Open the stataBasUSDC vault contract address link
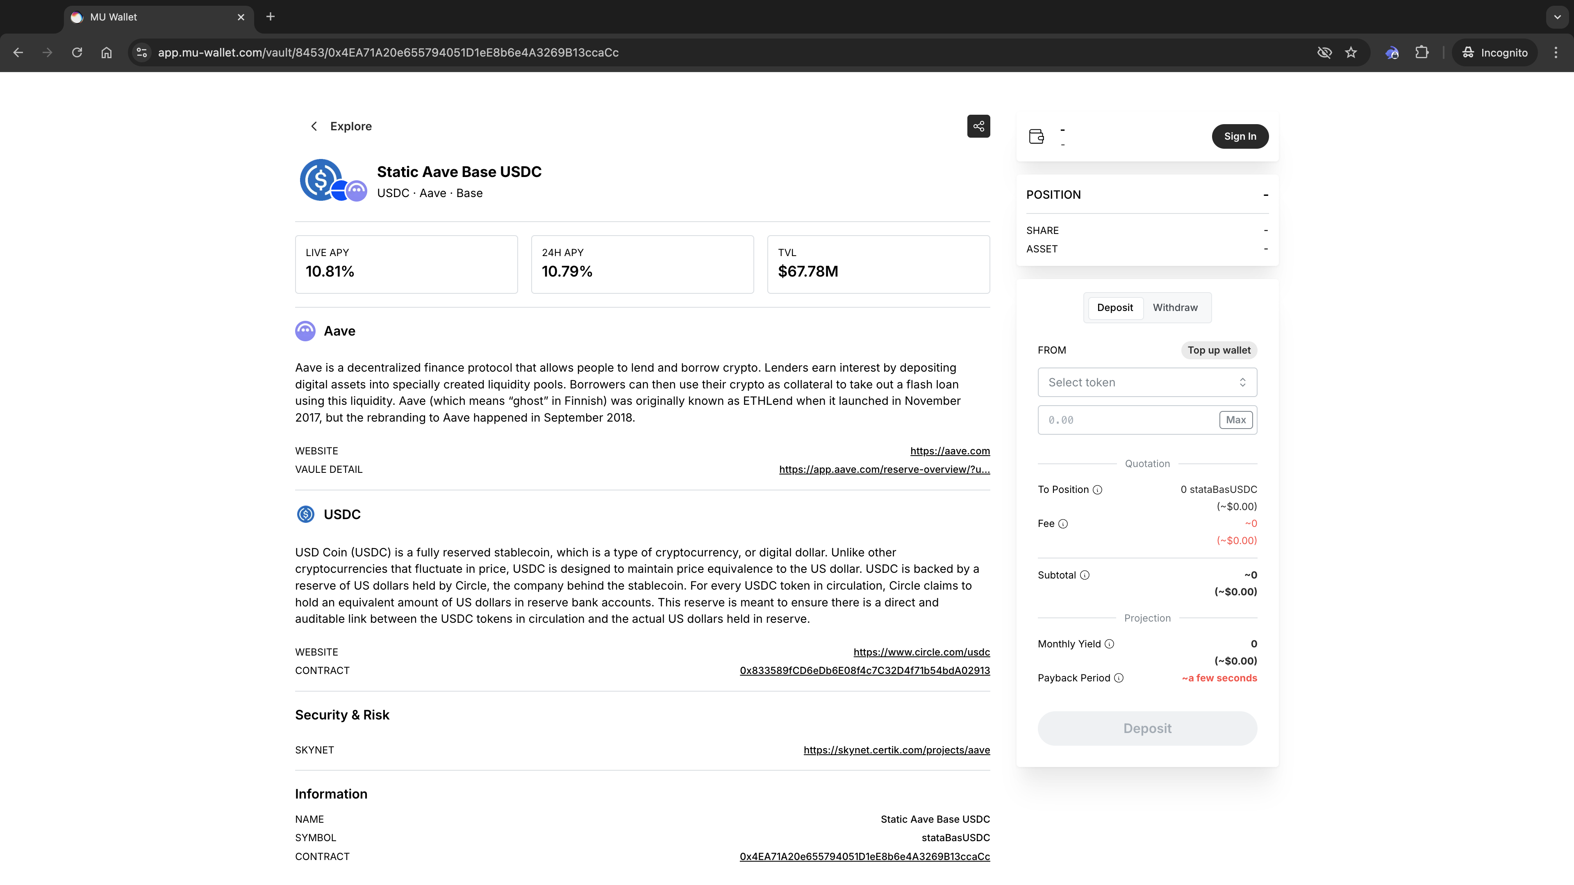 pyautogui.click(x=864, y=857)
